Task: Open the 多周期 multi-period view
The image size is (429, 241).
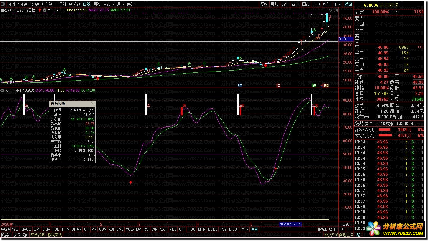Action: [x=118, y=4]
